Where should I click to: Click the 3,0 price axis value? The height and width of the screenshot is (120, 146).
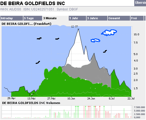click(136, 69)
